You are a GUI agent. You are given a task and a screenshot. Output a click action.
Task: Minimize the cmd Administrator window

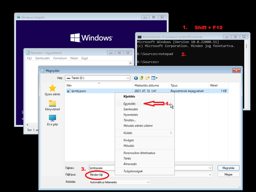click(227, 37)
